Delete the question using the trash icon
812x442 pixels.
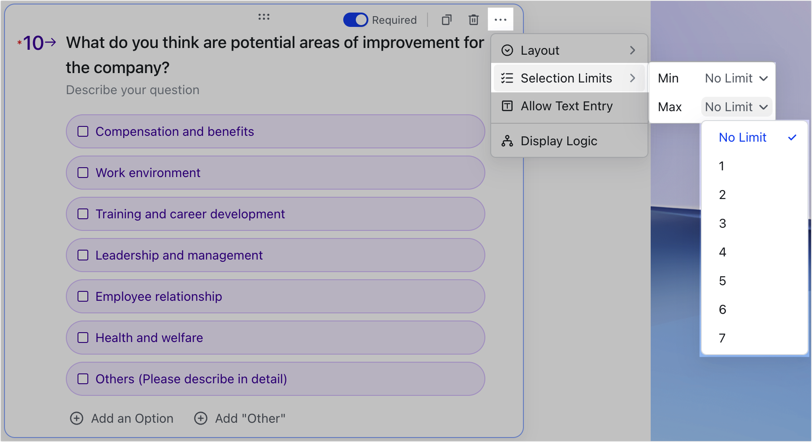coord(473,20)
